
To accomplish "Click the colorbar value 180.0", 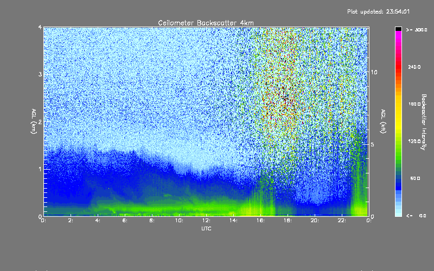I will [414, 104].
